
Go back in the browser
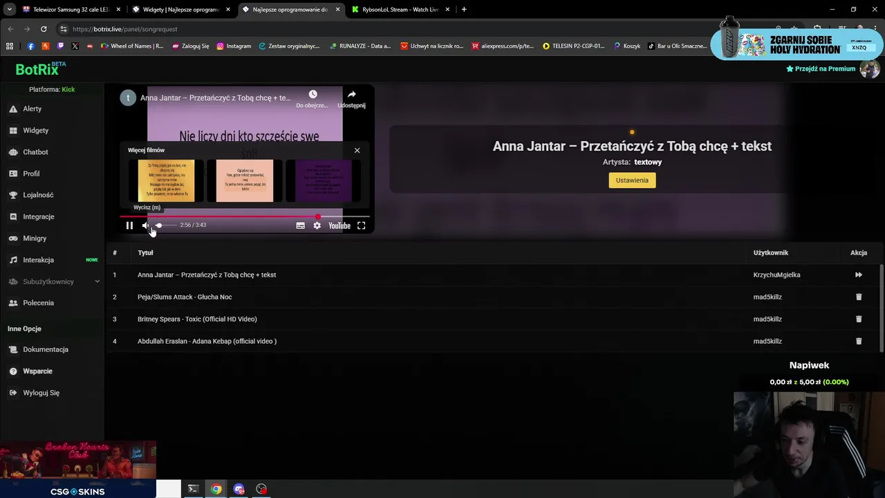click(x=10, y=29)
